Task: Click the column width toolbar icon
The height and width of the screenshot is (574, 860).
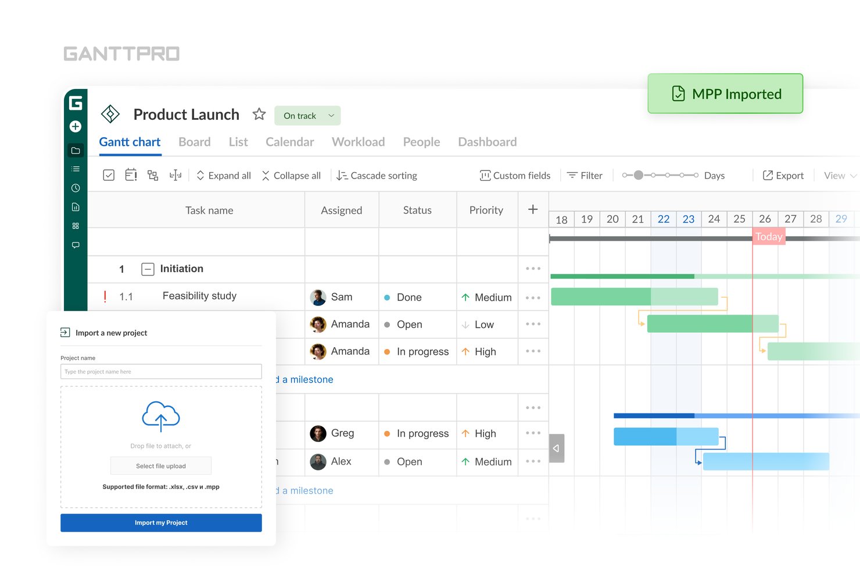Action: tap(175, 175)
